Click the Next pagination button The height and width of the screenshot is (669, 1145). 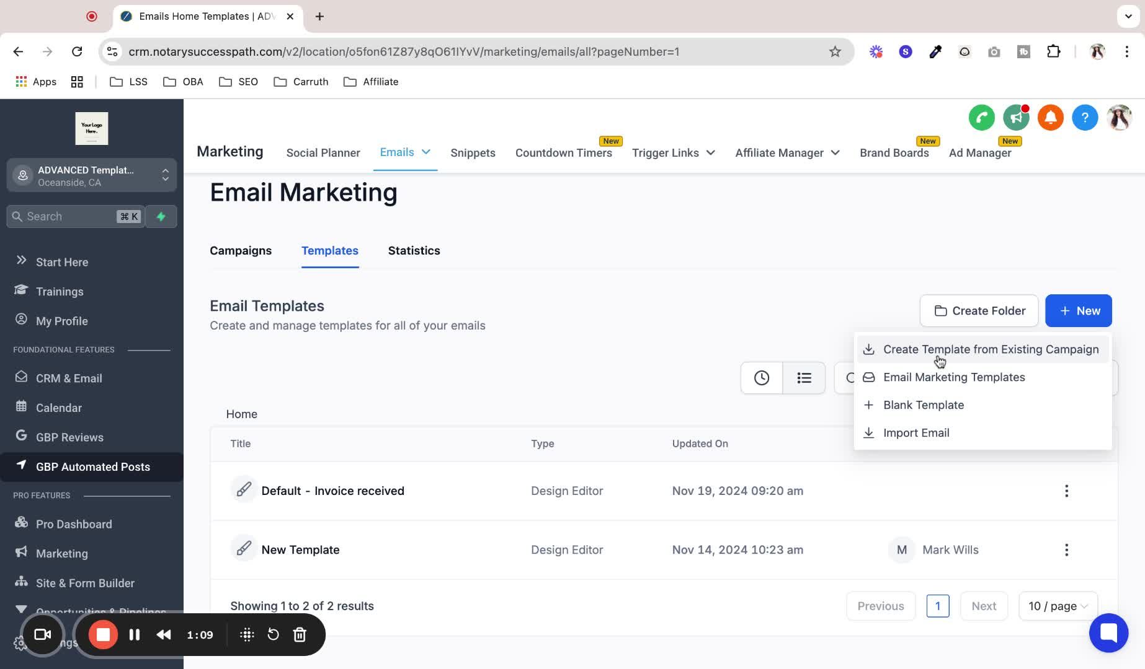point(984,606)
